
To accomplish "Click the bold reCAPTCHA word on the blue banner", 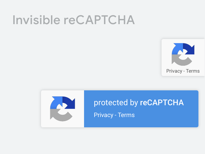I will [162, 102].
